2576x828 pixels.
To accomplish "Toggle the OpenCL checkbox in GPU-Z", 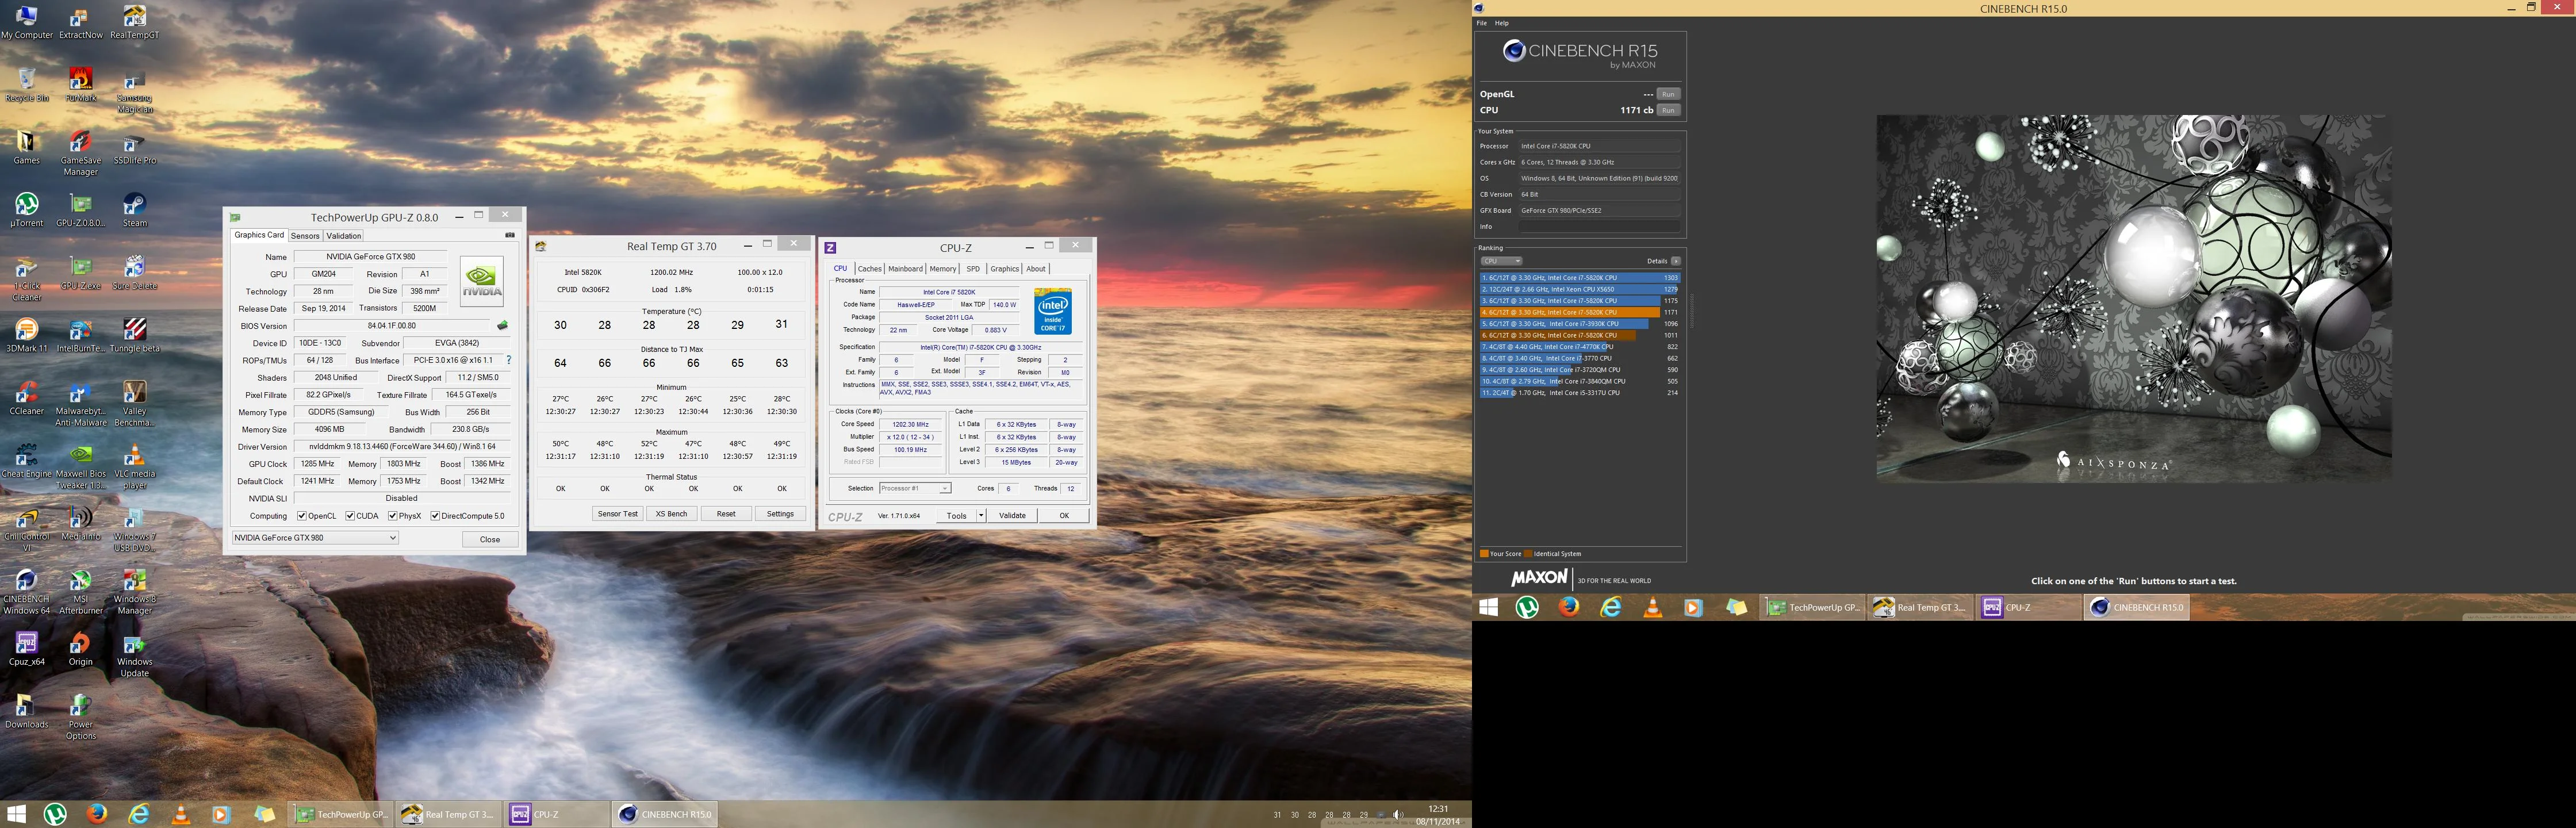I will pos(302,516).
